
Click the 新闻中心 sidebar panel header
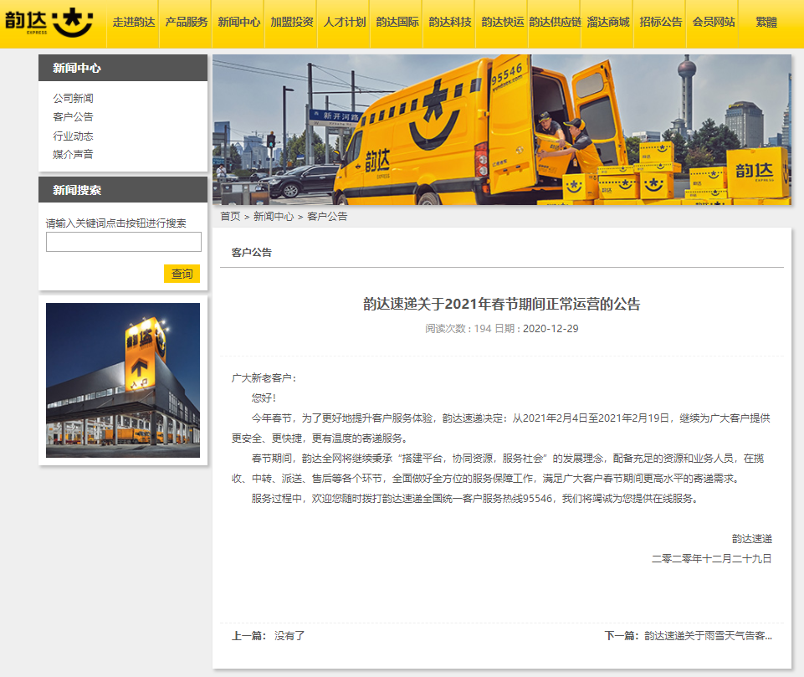coord(123,68)
